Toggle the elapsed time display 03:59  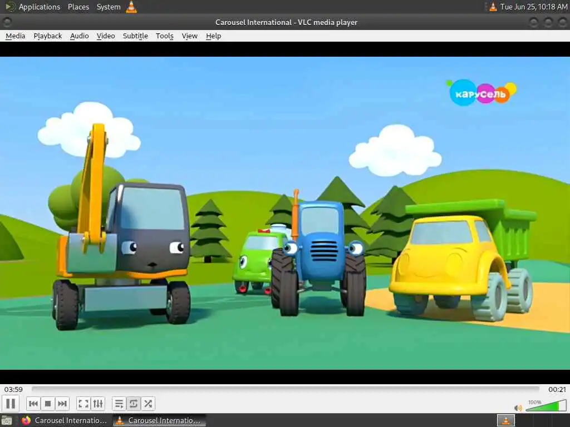click(x=13, y=389)
